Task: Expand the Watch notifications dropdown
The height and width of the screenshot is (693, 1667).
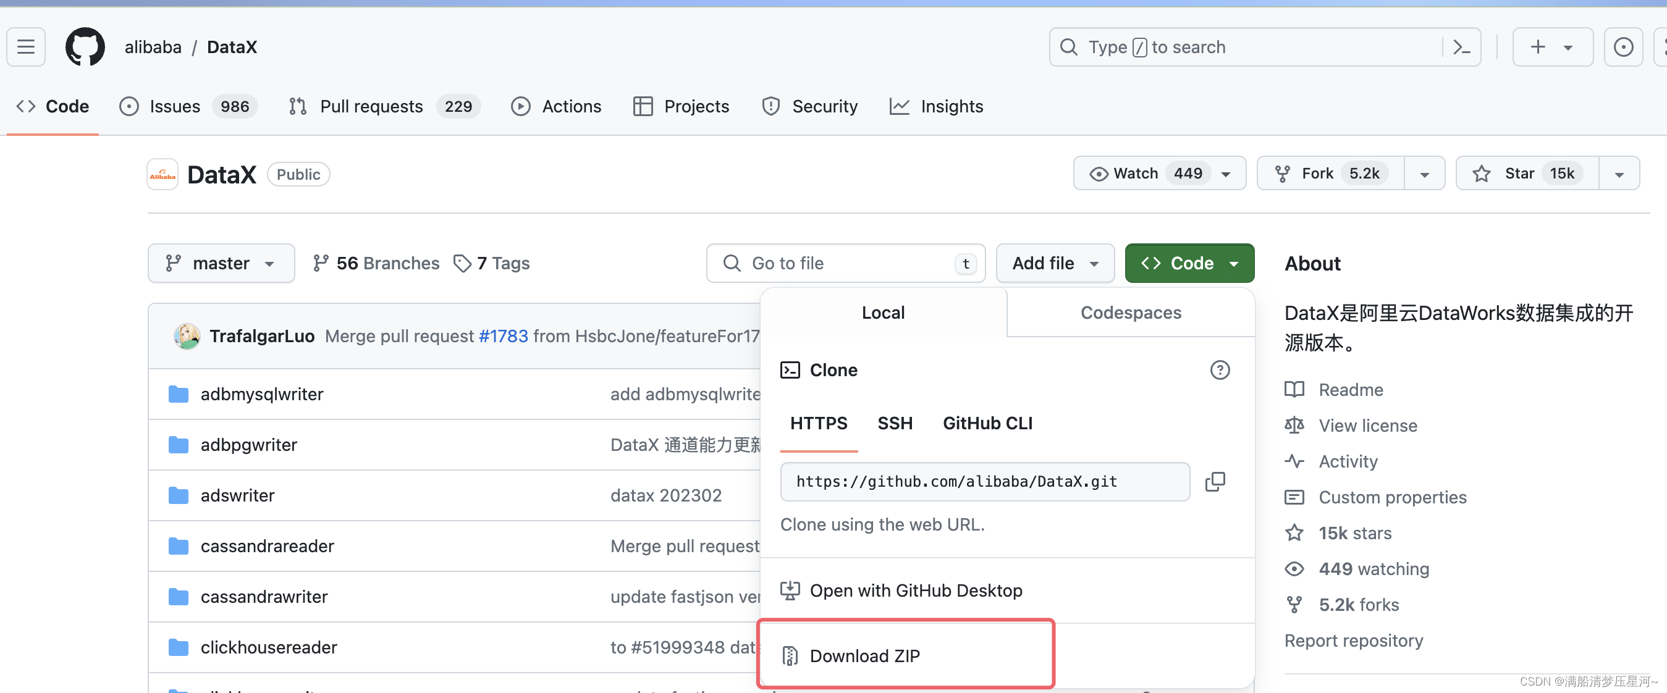Action: [x=1159, y=174]
